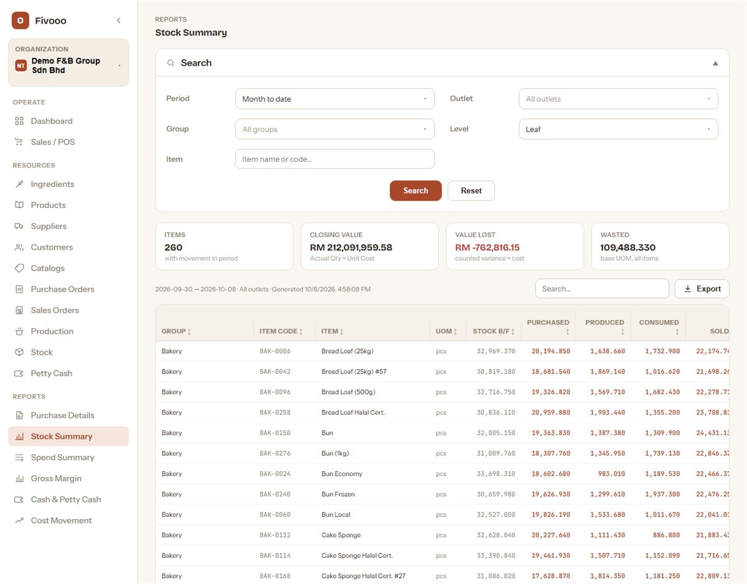Click the Purchase Orders document icon
747x584 pixels.
point(19,289)
